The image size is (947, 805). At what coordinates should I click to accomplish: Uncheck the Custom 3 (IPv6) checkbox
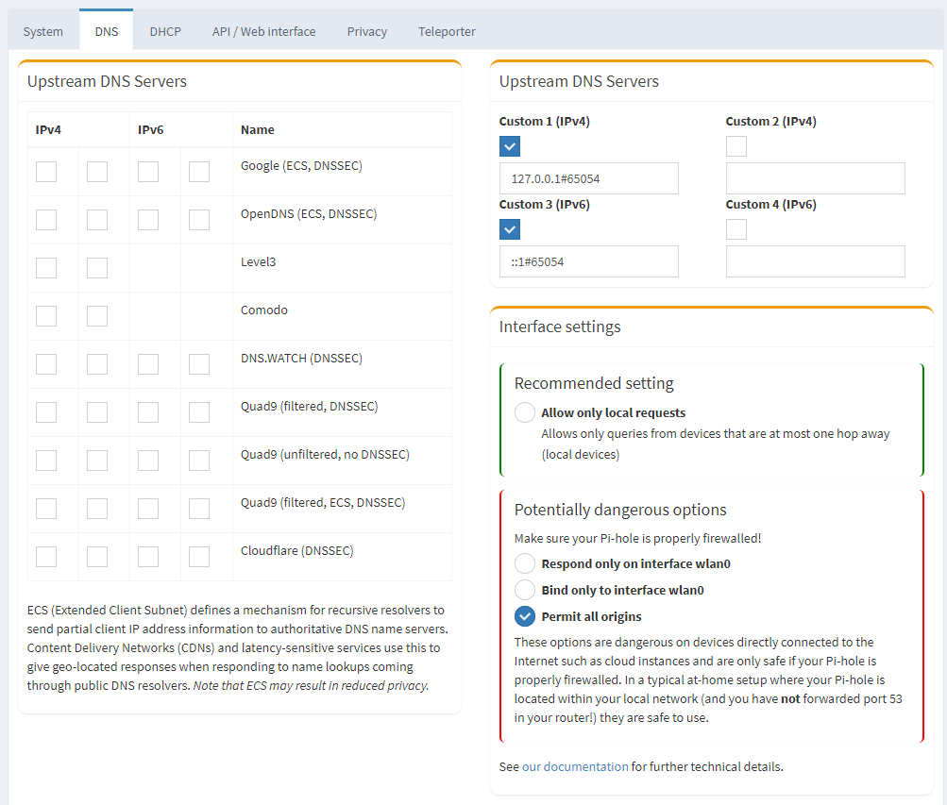(510, 229)
